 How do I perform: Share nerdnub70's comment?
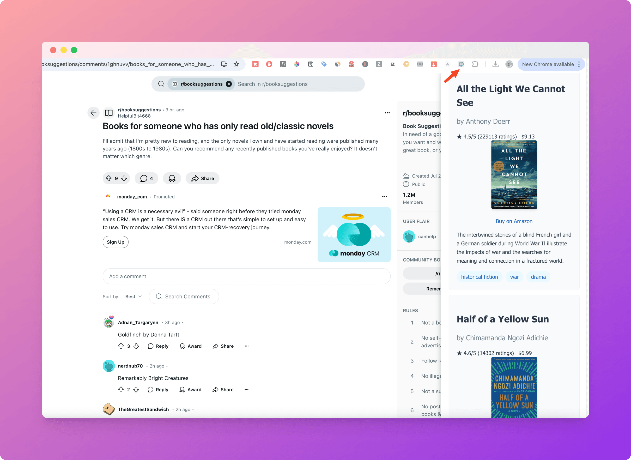click(223, 390)
